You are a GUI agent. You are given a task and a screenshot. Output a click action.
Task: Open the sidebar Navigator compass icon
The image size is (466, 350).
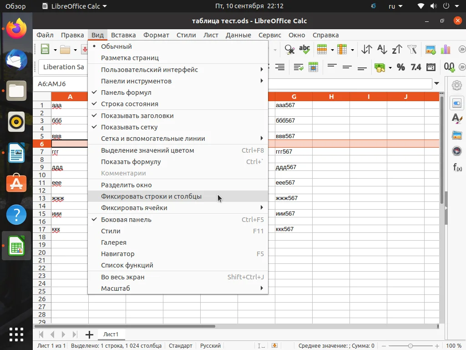tap(457, 151)
